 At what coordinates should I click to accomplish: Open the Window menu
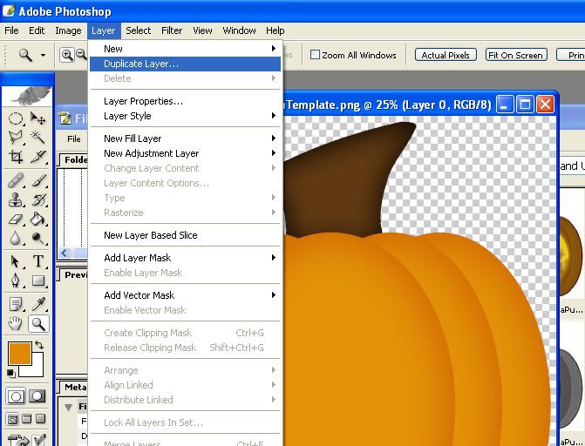click(x=239, y=30)
